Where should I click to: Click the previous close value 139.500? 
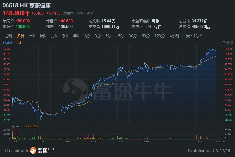pyautogui.click(x=66, y=27)
